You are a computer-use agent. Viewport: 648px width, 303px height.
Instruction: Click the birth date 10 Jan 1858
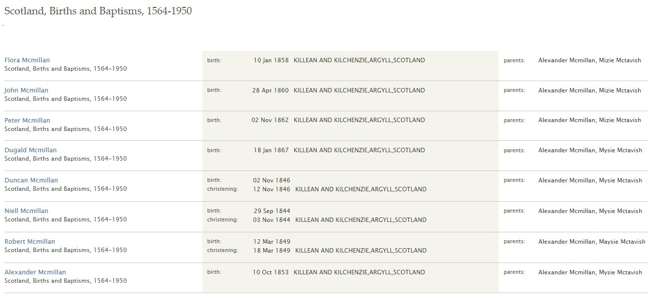click(271, 60)
